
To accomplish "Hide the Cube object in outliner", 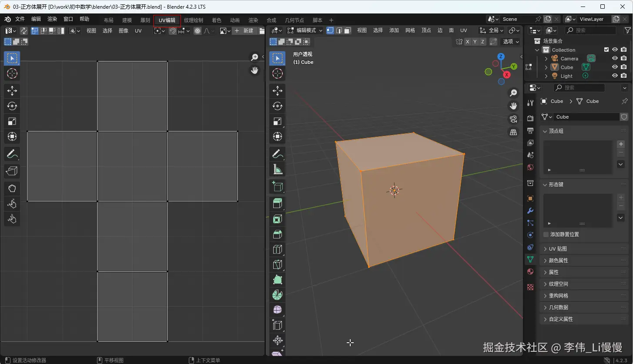I will coord(615,67).
